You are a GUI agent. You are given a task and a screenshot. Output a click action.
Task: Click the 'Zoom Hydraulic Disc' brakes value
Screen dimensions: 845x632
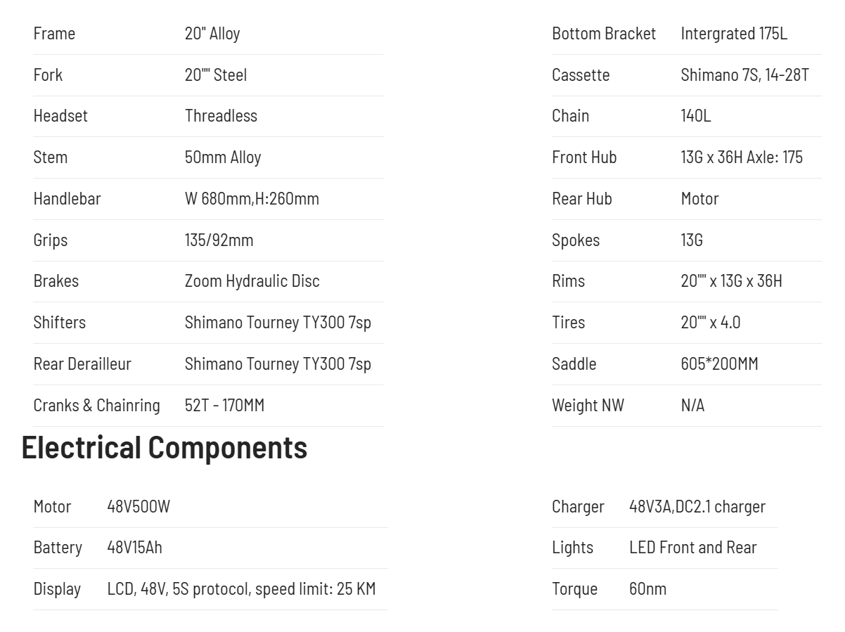coord(252,281)
